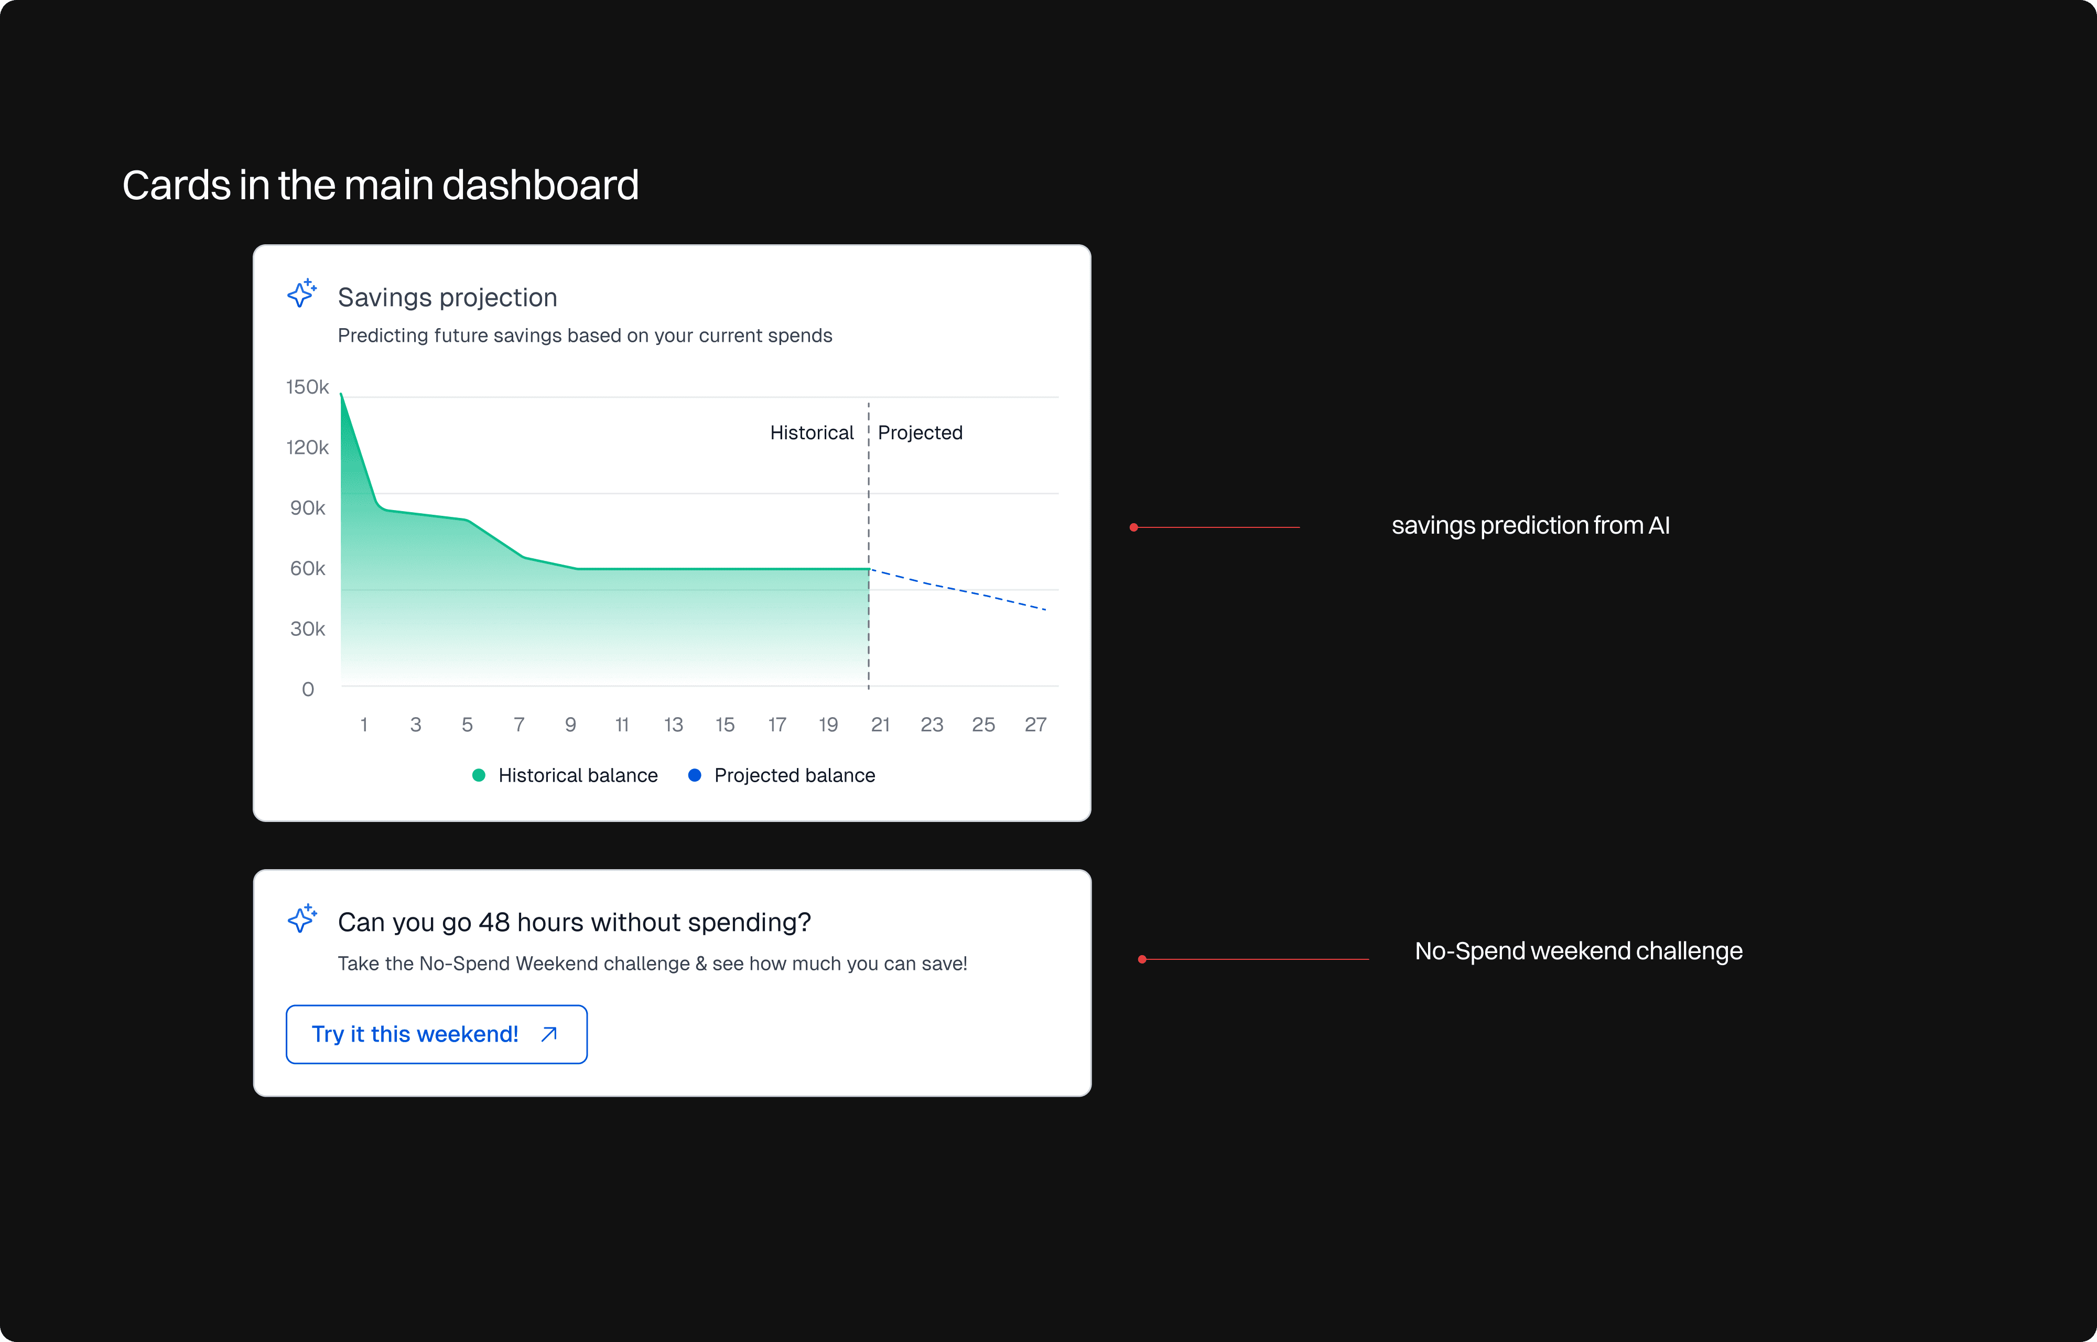
Task: Click the Projected label on the chart
Action: point(919,433)
